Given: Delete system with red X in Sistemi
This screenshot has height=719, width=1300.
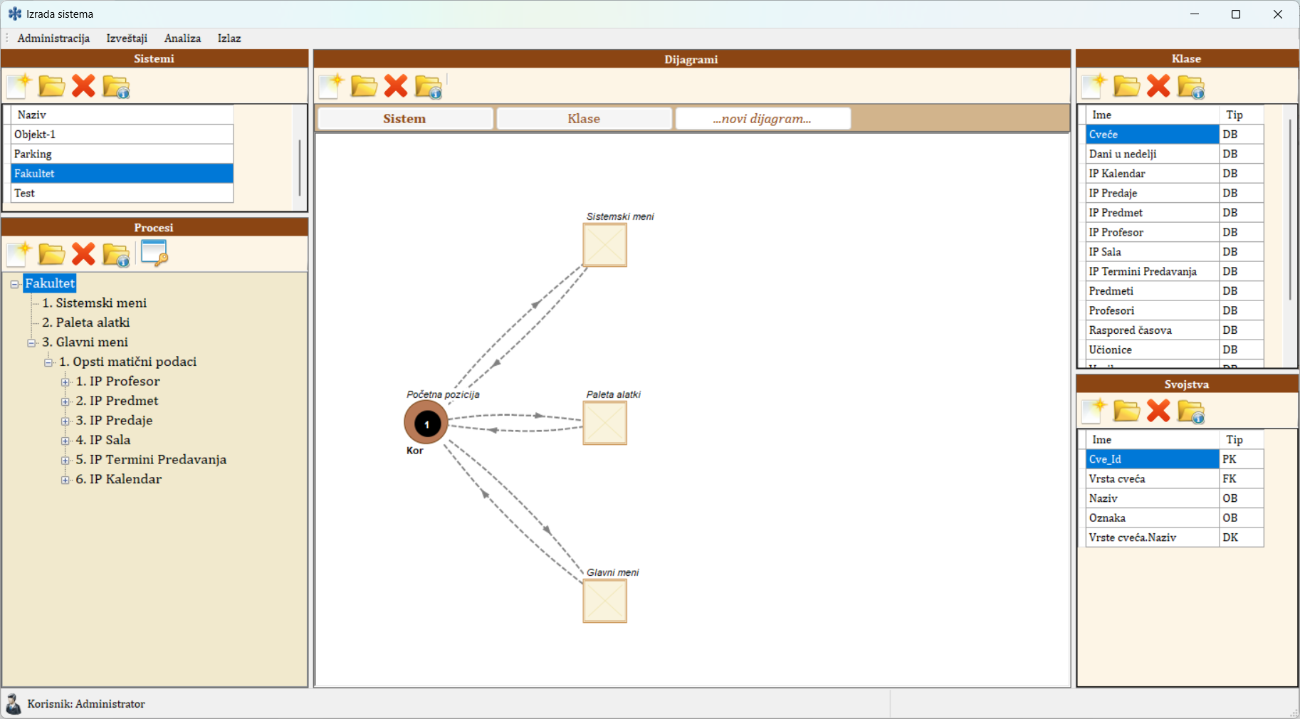Looking at the screenshot, I should pos(83,86).
